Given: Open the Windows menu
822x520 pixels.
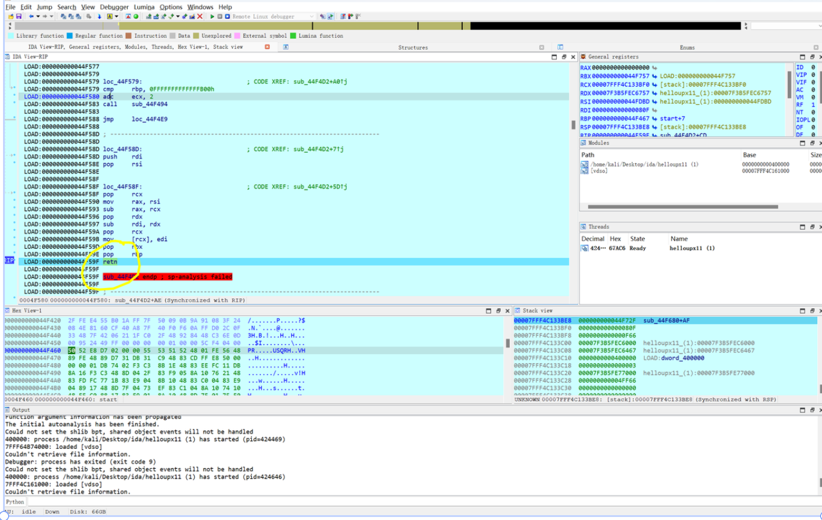Looking at the screenshot, I should pos(200,7).
